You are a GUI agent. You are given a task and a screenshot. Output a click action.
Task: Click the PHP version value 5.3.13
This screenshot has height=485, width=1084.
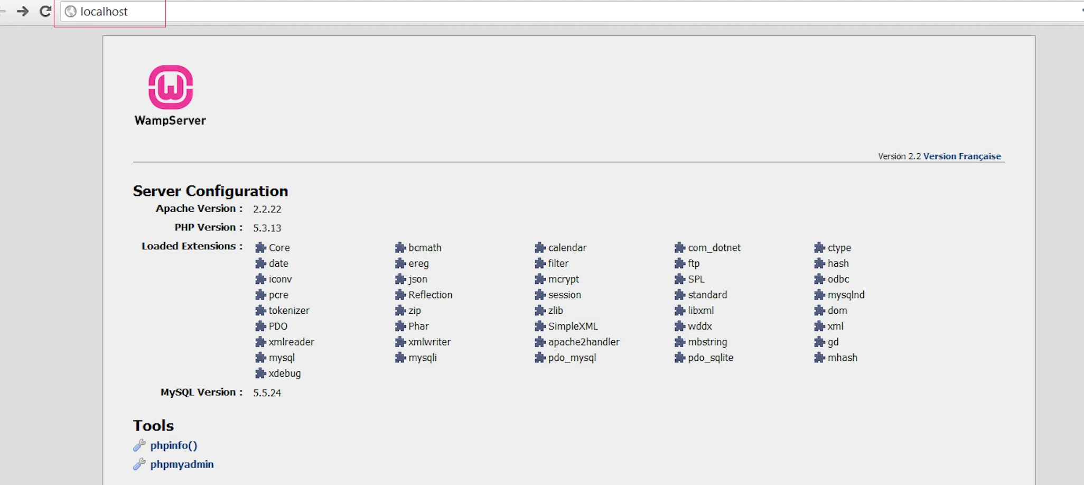click(267, 228)
